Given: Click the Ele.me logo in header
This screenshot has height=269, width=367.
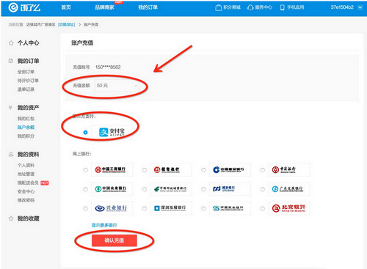Looking at the screenshot, I should (24, 7).
